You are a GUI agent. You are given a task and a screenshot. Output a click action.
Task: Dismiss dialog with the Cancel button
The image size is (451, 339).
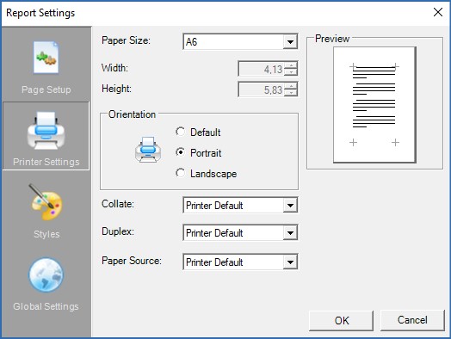(x=412, y=320)
